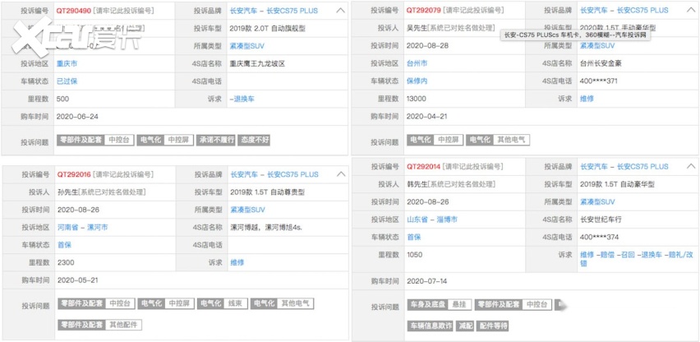Image resolution: width=700 pixels, height=342 pixels.
Task: Click the 承诺不履行 issue tag
Action: [x=216, y=140]
